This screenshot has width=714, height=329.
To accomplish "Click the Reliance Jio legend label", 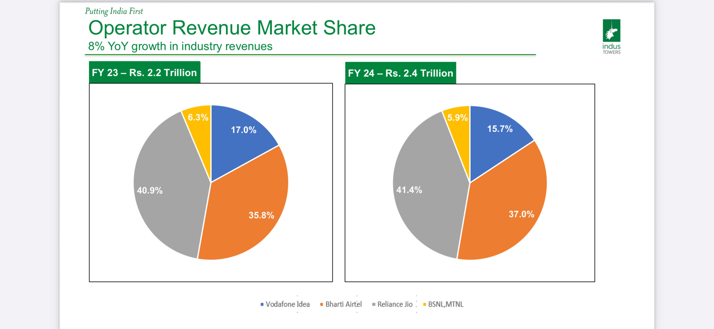I will click(x=395, y=304).
